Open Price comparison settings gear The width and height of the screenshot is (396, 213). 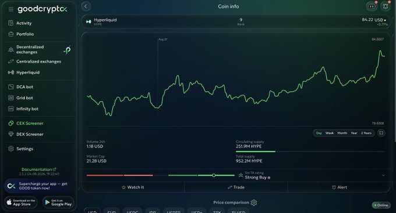click(x=254, y=203)
